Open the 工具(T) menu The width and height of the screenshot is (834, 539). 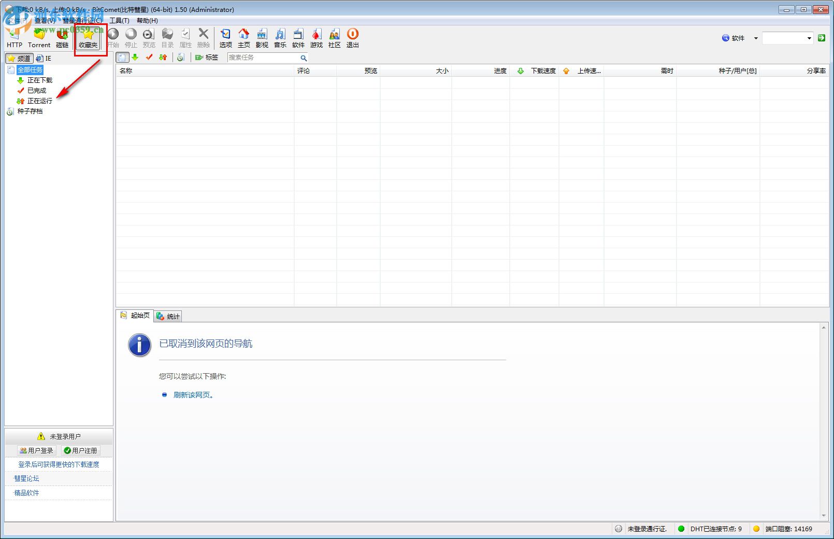coord(119,21)
